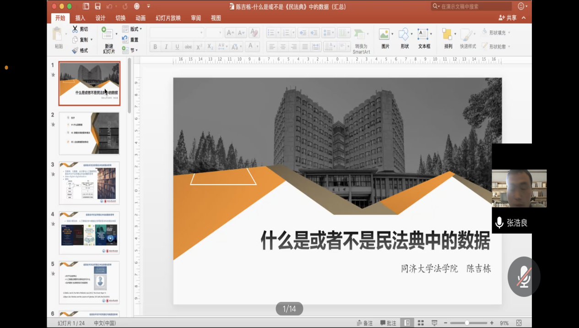Image resolution: width=579 pixels, height=328 pixels.
Task: Click the zoom slider handle
Action: click(467, 323)
